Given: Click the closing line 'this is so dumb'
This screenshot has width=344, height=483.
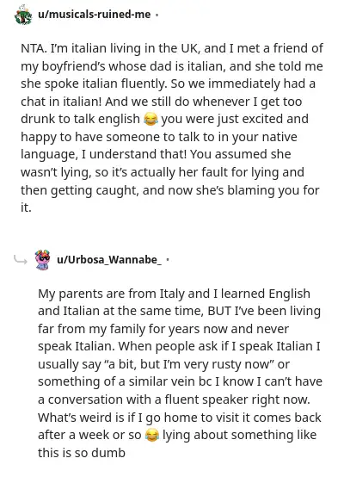Looking at the screenshot, I should 82,453.
